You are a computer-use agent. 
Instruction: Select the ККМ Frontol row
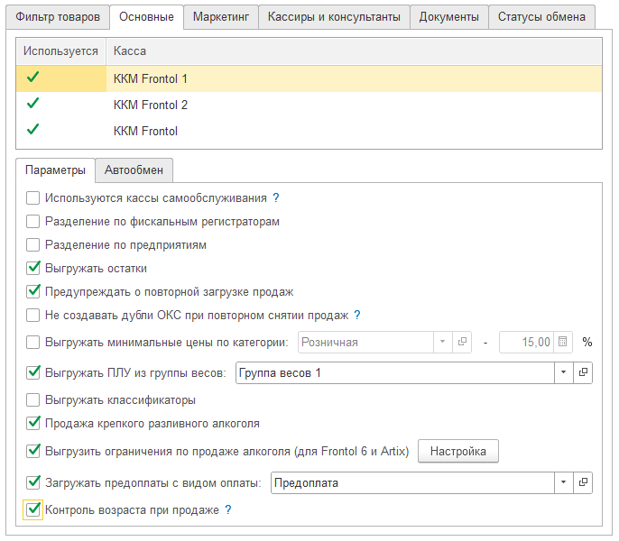(145, 131)
